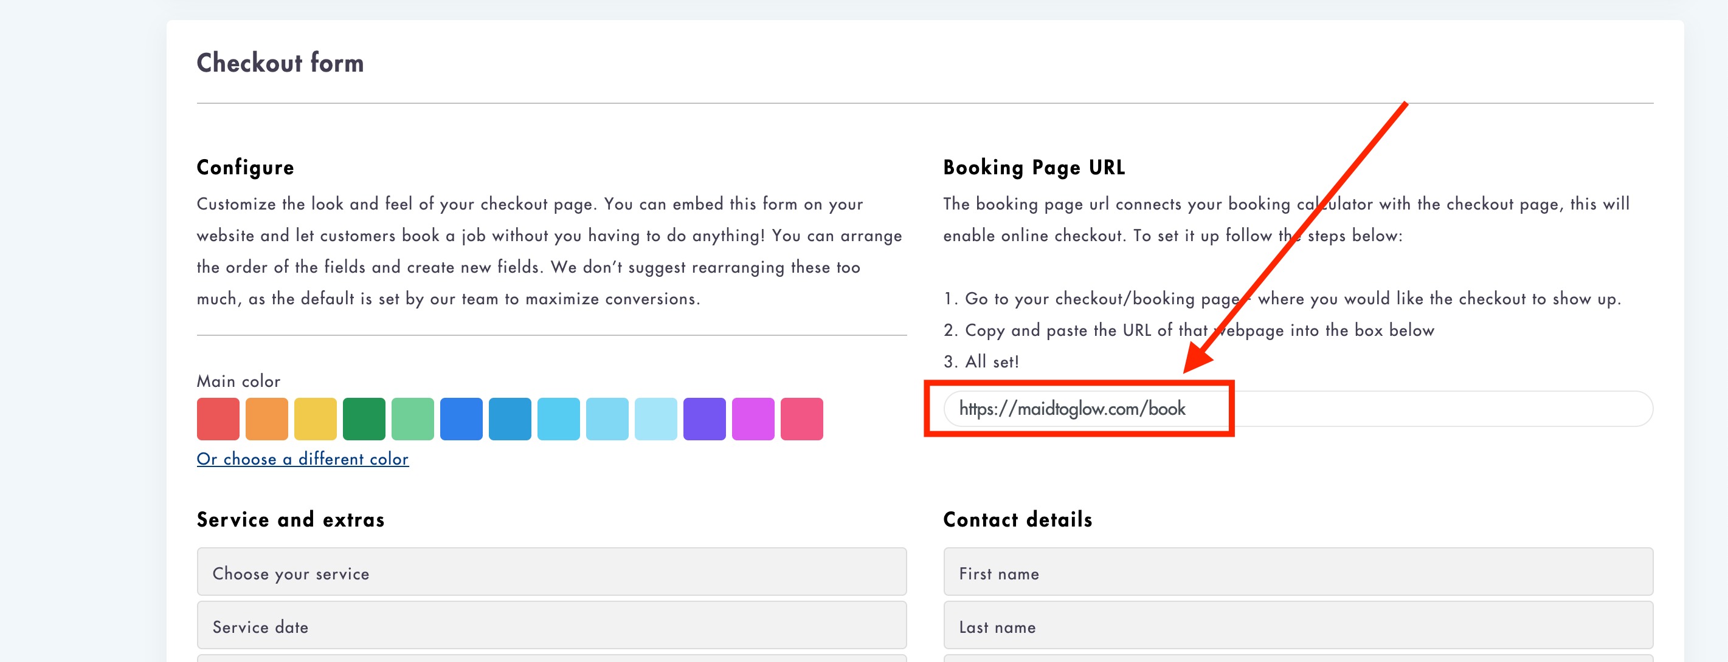Select the red main color swatch
This screenshot has width=1728, height=662.
pos(218,419)
